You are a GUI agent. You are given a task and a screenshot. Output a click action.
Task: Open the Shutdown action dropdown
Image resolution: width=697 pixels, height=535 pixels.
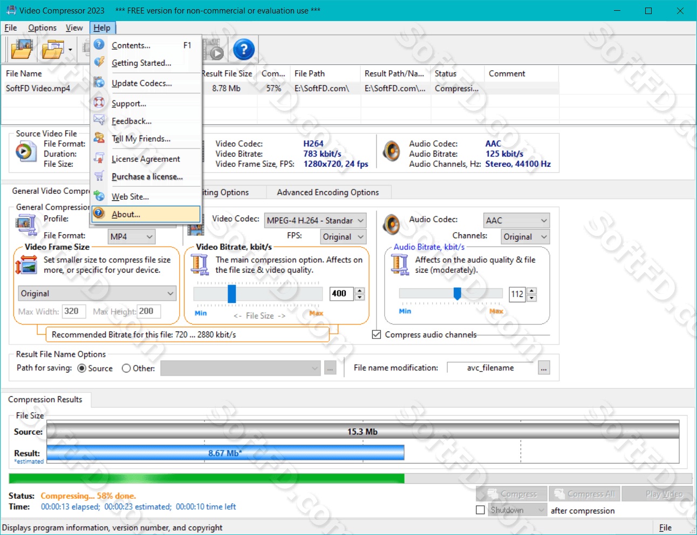coord(517,510)
